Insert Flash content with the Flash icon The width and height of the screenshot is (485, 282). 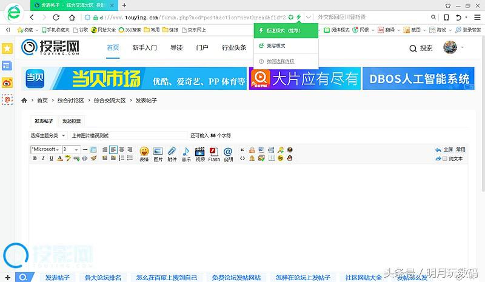(214, 154)
